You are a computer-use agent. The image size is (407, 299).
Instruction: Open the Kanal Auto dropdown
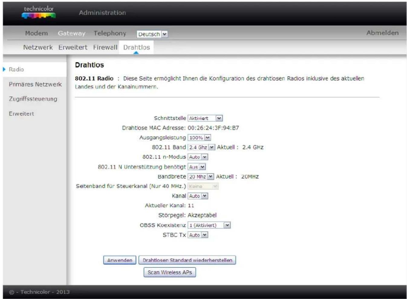[x=198, y=196]
